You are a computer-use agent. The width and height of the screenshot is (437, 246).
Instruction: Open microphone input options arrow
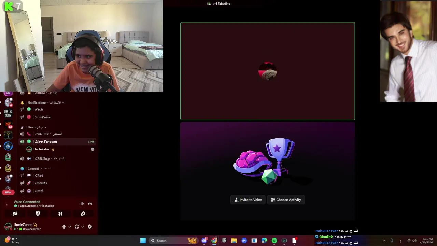(70, 227)
